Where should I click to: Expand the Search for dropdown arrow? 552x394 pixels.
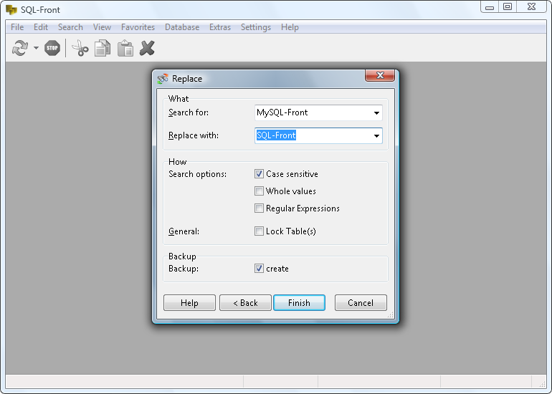pyautogui.click(x=376, y=113)
